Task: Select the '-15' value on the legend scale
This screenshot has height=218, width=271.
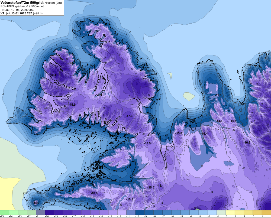Action: 92,216
